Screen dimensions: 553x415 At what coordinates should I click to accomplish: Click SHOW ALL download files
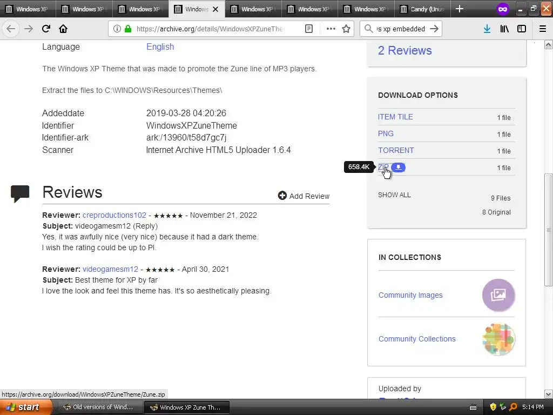[394, 195]
